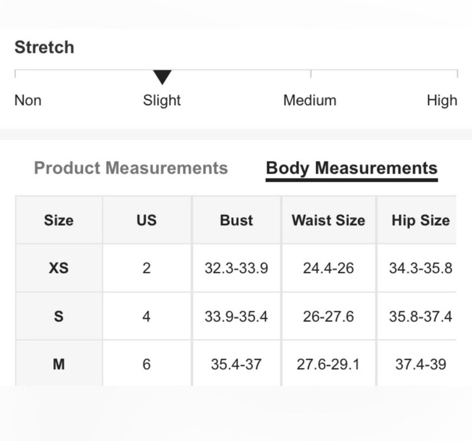Click the Size column header
This screenshot has width=472, height=441.
coord(59,220)
